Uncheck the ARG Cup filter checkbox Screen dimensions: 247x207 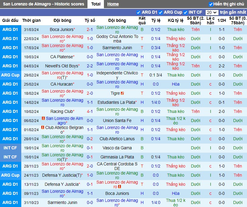click(160, 12)
